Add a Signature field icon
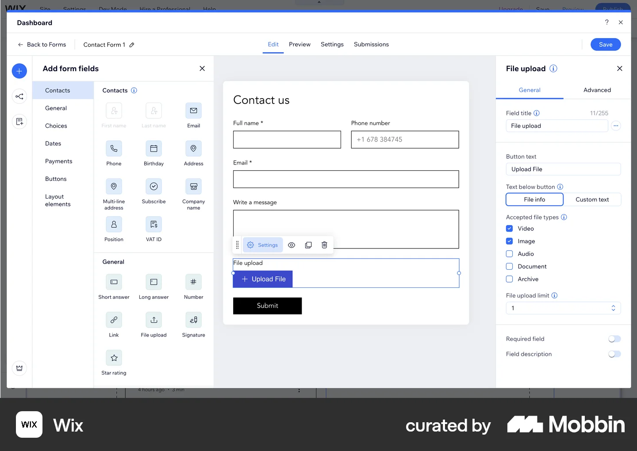The width and height of the screenshot is (637, 451). click(x=193, y=320)
